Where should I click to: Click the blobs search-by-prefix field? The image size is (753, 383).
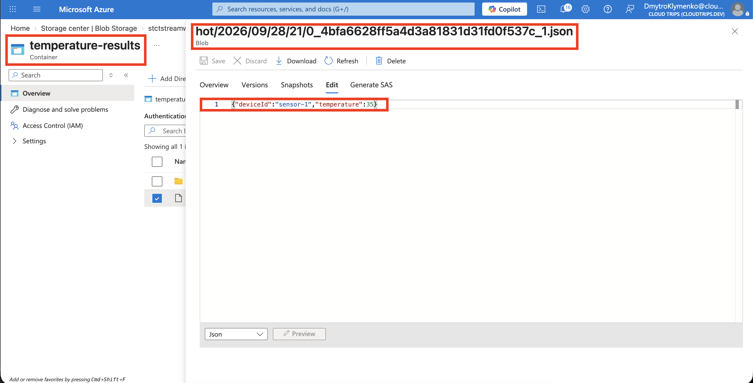(x=165, y=131)
